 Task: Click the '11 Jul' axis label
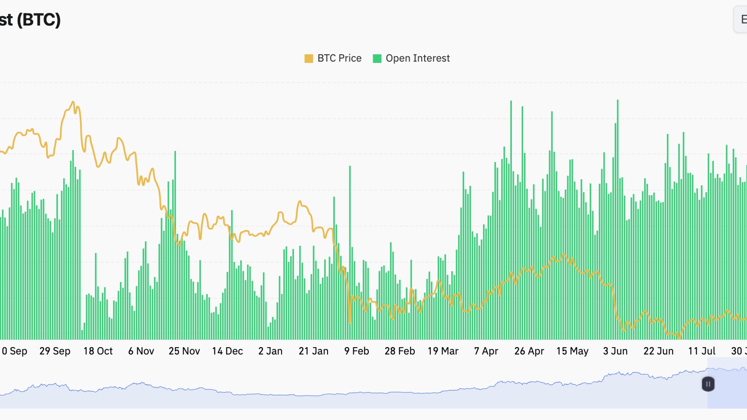[x=702, y=351]
